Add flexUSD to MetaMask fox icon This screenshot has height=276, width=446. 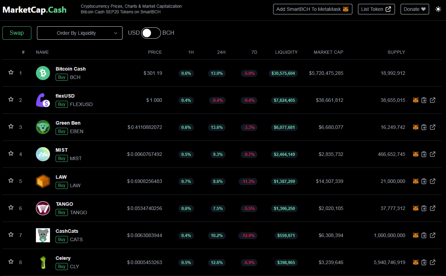[x=416, y=100]
